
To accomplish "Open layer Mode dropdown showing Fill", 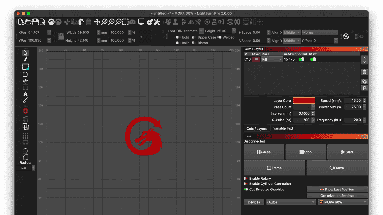I will tap(272, 59).
